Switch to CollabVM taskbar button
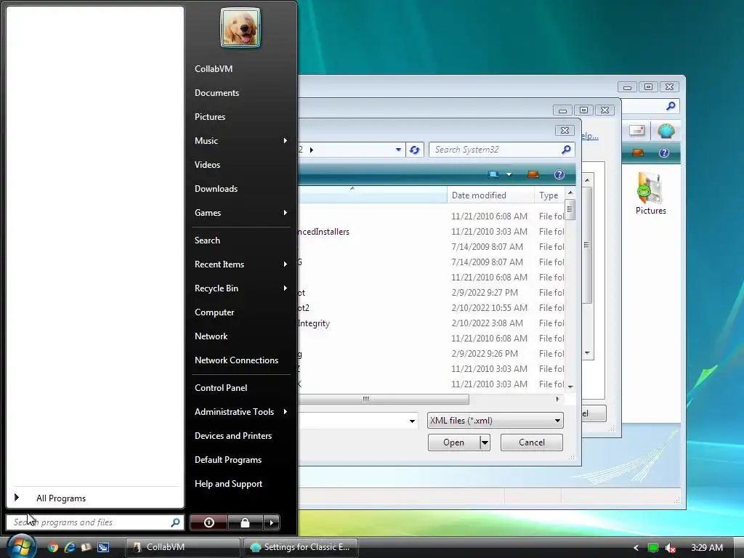 182,547
